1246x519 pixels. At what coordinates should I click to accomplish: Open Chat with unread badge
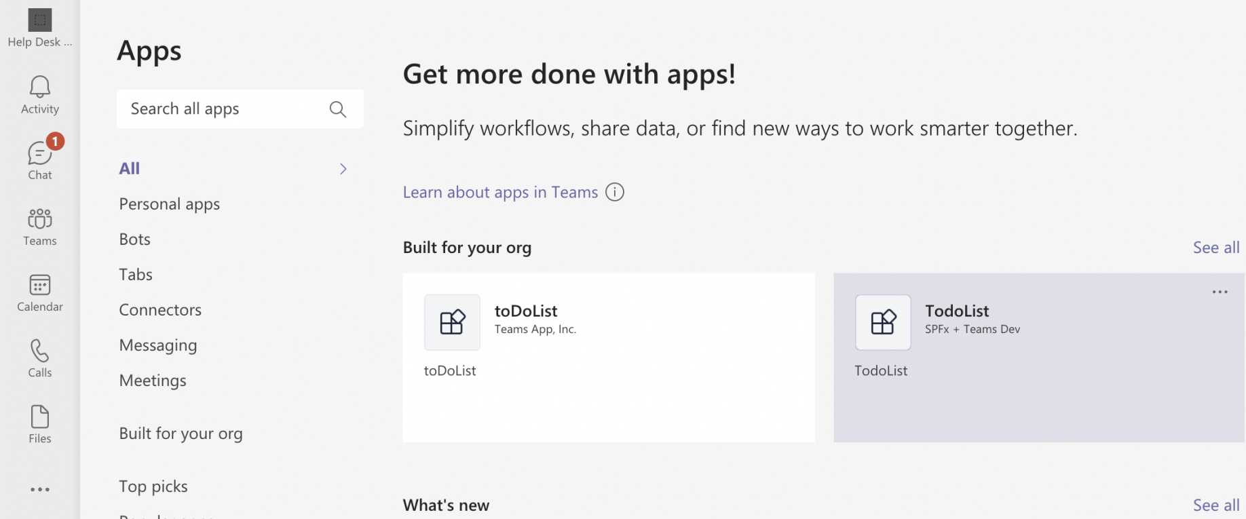pos(40,154)
